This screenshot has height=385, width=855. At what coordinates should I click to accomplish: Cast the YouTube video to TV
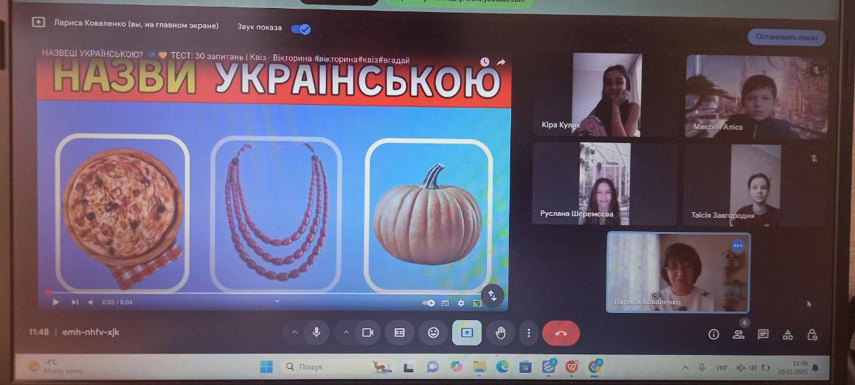click(x=477, y=303)
